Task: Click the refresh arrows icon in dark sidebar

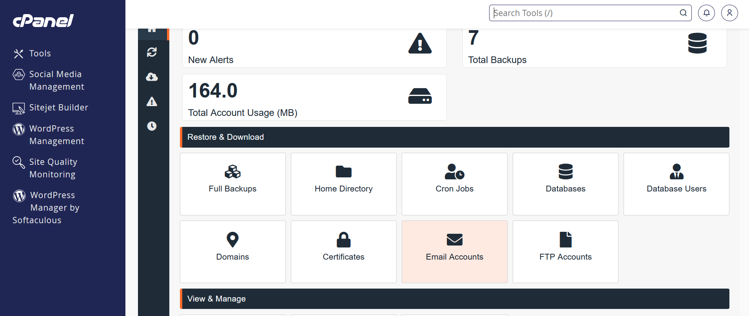Action: [x=152, y=52]
